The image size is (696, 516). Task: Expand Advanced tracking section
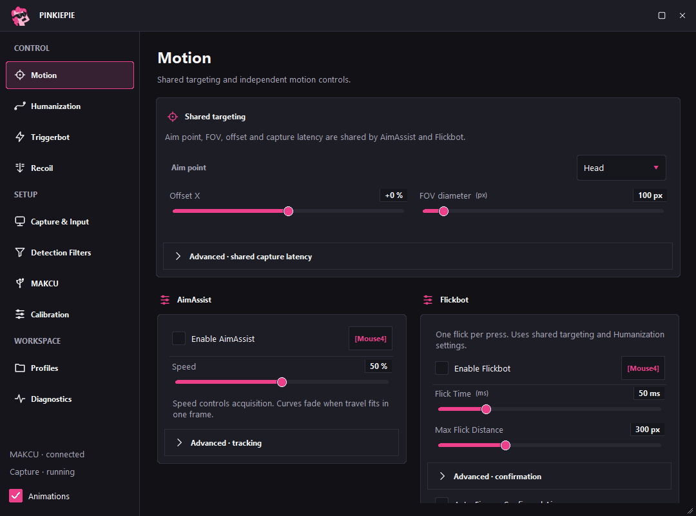pyautogui.click(x=282, y=442)
